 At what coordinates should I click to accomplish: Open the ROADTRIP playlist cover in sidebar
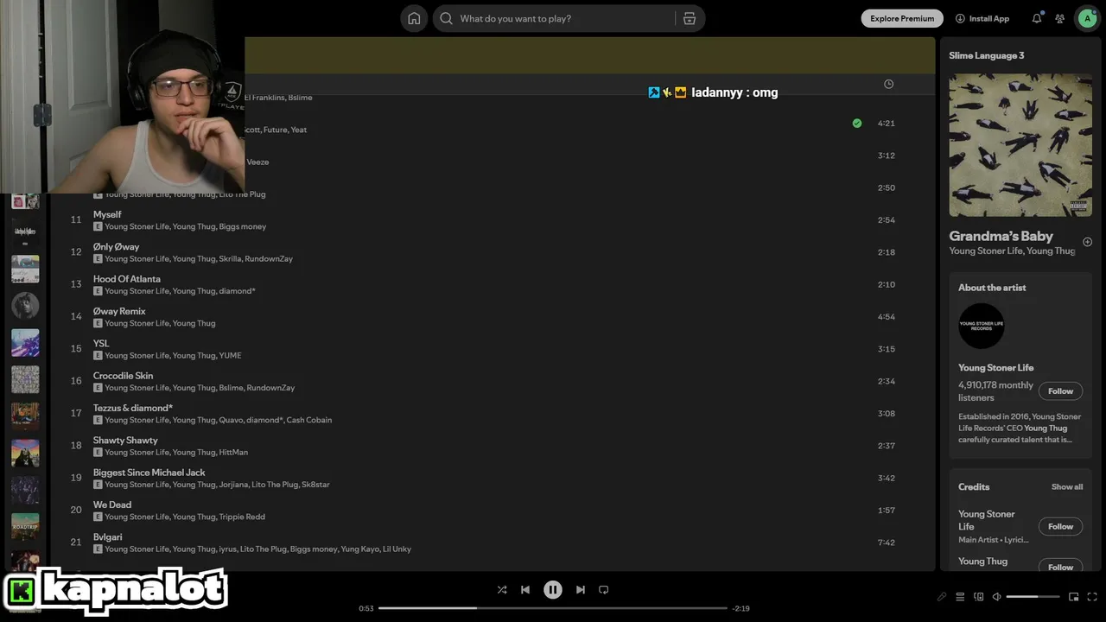point(25,526)
